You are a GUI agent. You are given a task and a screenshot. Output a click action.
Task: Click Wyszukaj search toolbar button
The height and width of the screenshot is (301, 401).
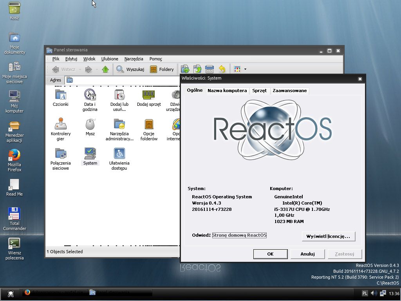[x=130, y=69]
